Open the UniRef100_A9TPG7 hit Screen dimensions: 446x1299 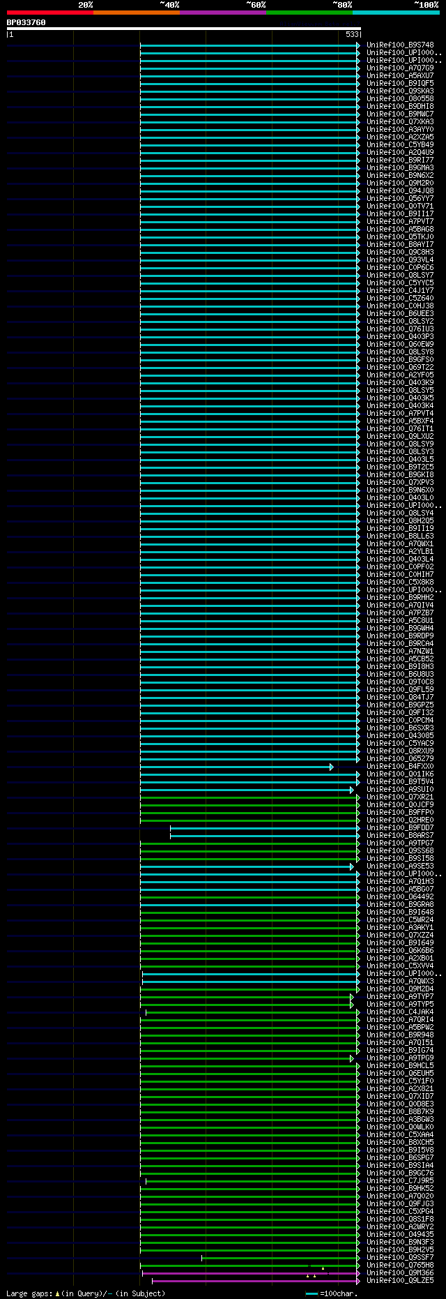point(400,843)
